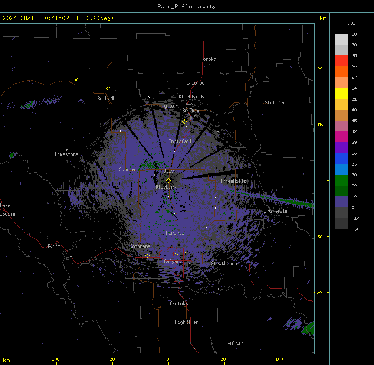Click the Stettler city label

point(275,103)
